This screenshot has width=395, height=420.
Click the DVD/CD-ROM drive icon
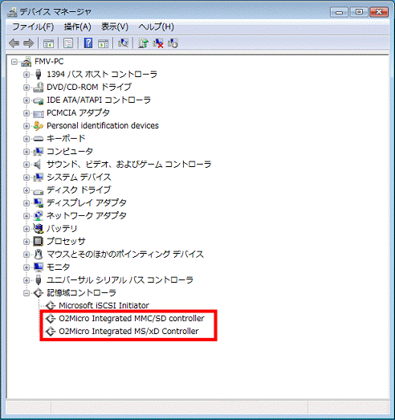click(39, 88)
